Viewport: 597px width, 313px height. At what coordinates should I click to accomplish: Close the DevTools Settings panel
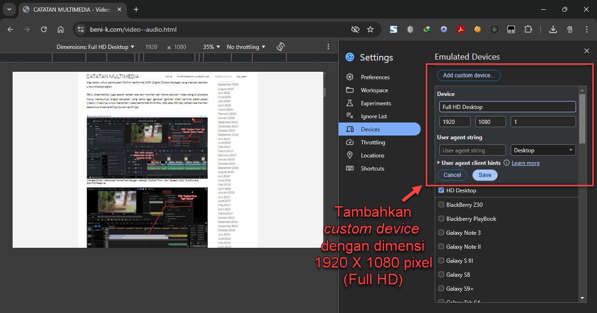(587, 50)
